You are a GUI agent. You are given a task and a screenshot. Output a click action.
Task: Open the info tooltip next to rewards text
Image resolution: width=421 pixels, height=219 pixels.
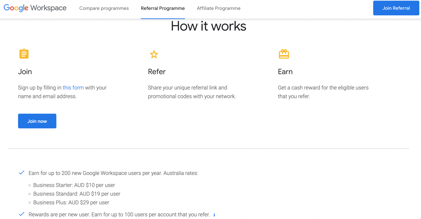click(x=214, y=215)
